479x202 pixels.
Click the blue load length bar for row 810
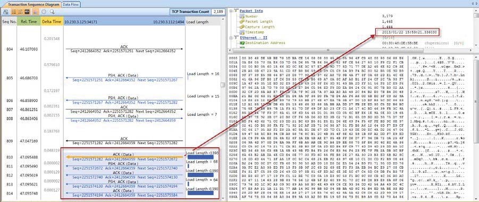[200, 157]
